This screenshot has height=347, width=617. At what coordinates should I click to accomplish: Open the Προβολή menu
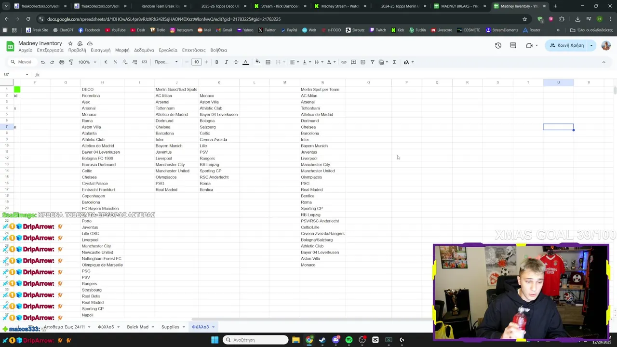(77, 50)
